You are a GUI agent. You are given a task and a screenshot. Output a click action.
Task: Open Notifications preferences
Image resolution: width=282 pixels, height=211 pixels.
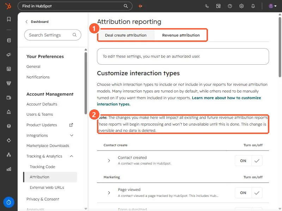pos(38,77)
